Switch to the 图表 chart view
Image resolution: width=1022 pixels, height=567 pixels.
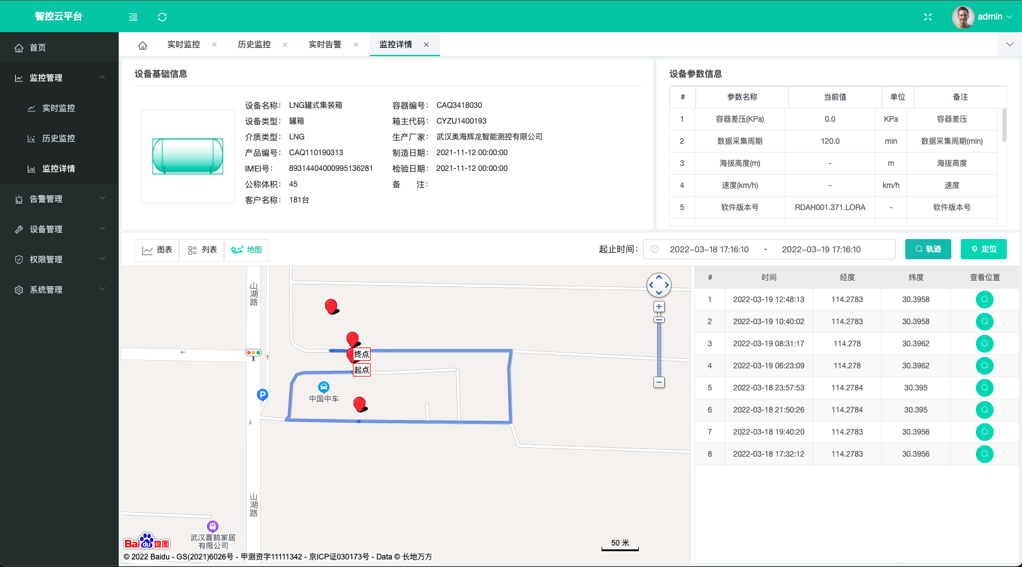[157, 250]
